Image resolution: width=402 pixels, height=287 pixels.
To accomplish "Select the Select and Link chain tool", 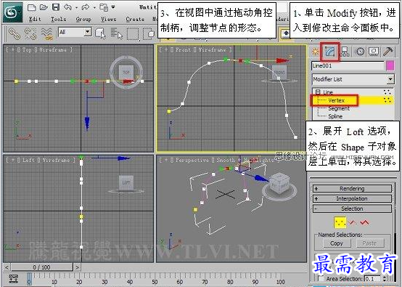I will pos(15,33).
